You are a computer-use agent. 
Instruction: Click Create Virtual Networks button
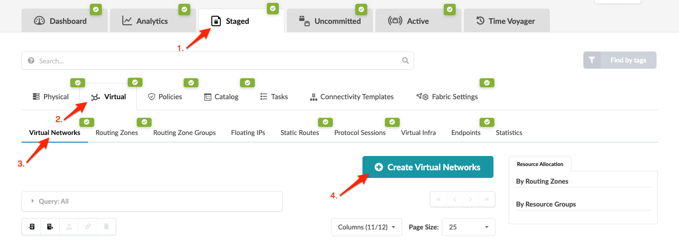coord(427,167)
